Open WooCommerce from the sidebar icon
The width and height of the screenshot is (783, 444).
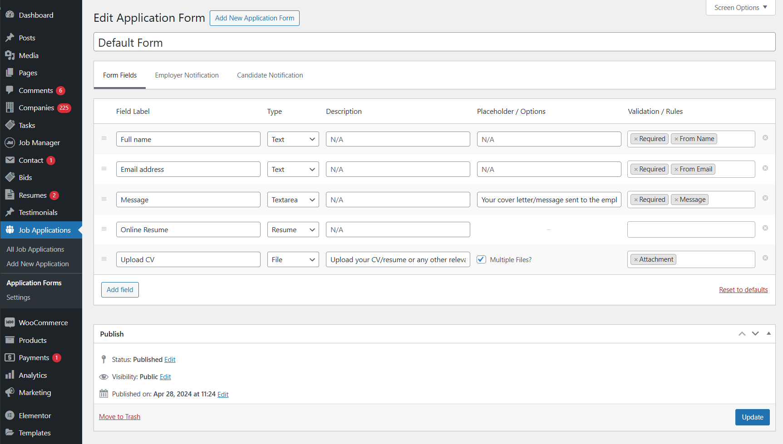tap(10, 322)
